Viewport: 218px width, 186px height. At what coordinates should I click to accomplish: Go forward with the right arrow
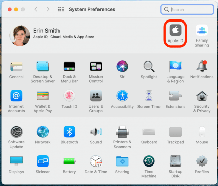point(48,9)
